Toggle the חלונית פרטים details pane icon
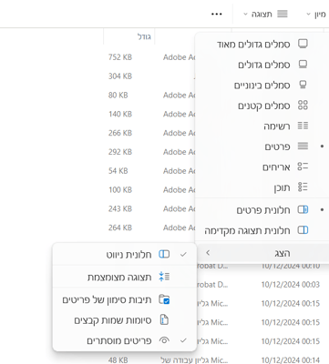 click(x=303, y=209)
